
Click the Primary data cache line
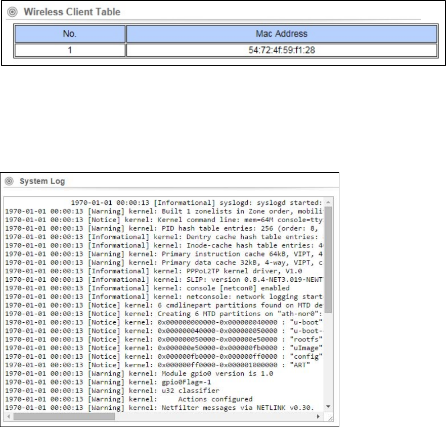[164, 263]
